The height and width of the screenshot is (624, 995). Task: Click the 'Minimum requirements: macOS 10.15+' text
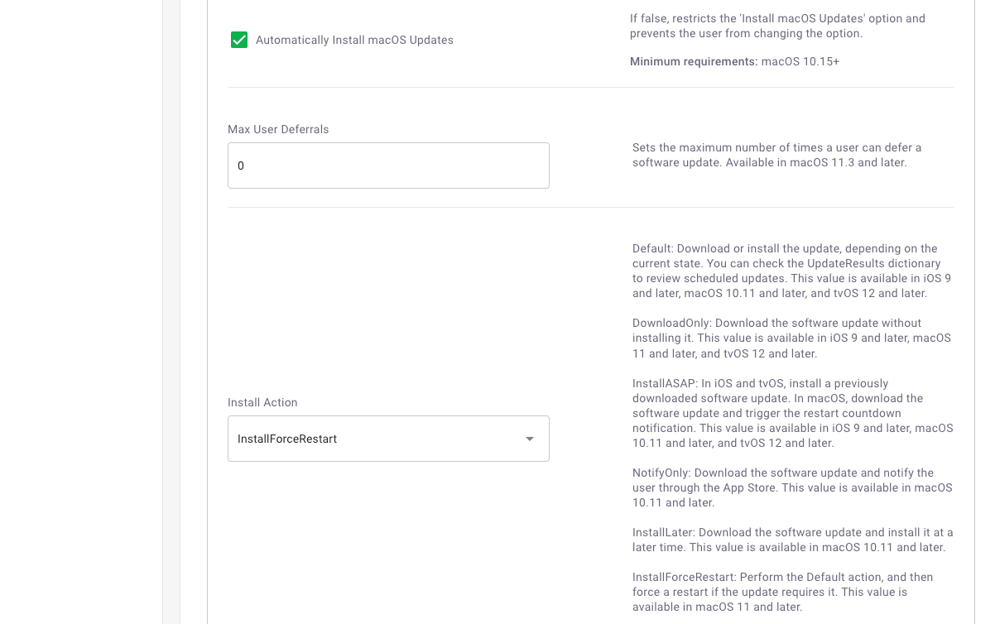734,61
